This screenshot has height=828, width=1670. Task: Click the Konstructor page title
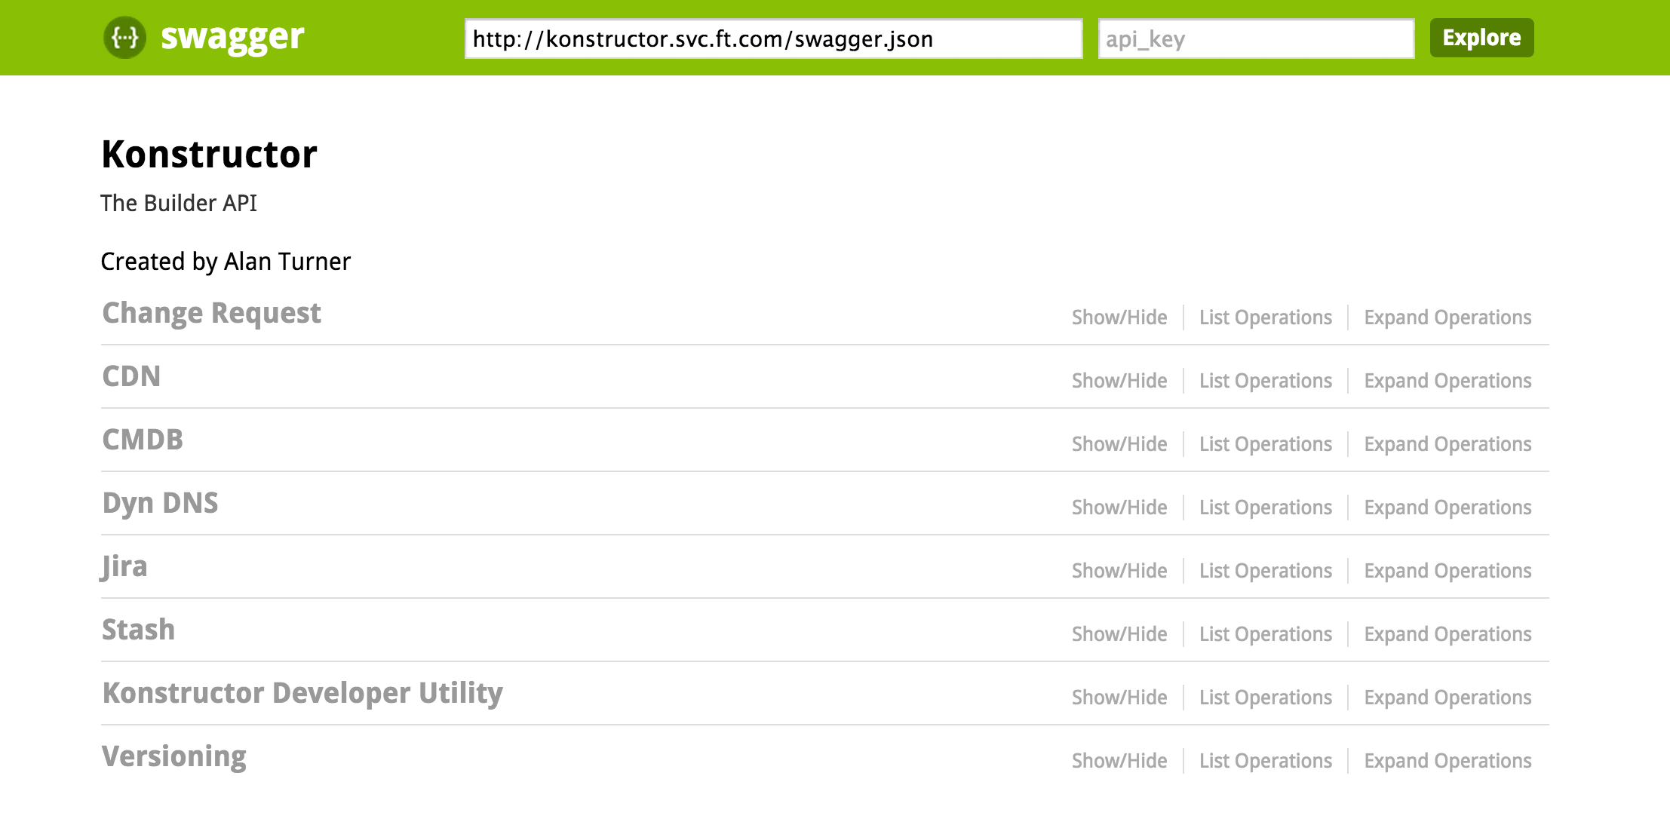(x=209, y=154)
